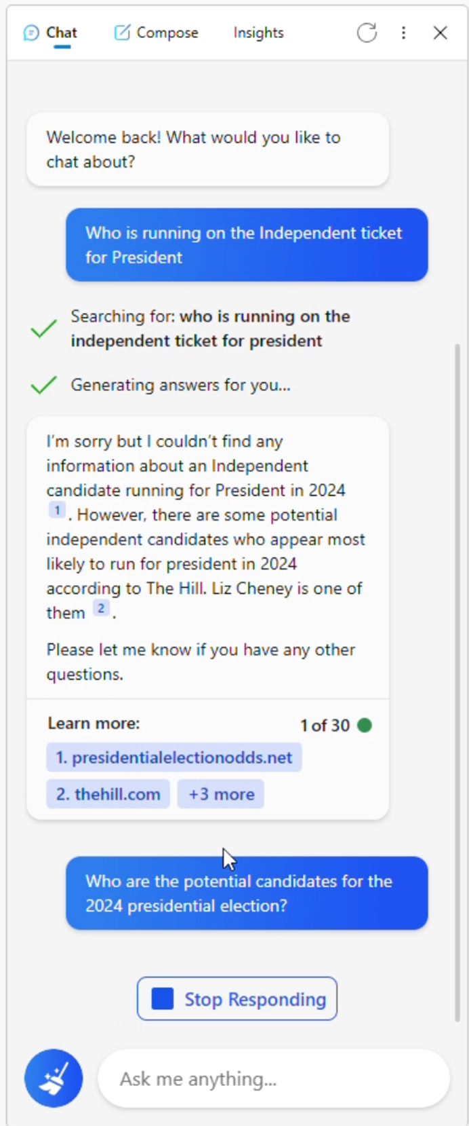The width and height of the screenshot is (469, 1126).
Task: Click the Compose pencil icon
Action: point(122,33)
